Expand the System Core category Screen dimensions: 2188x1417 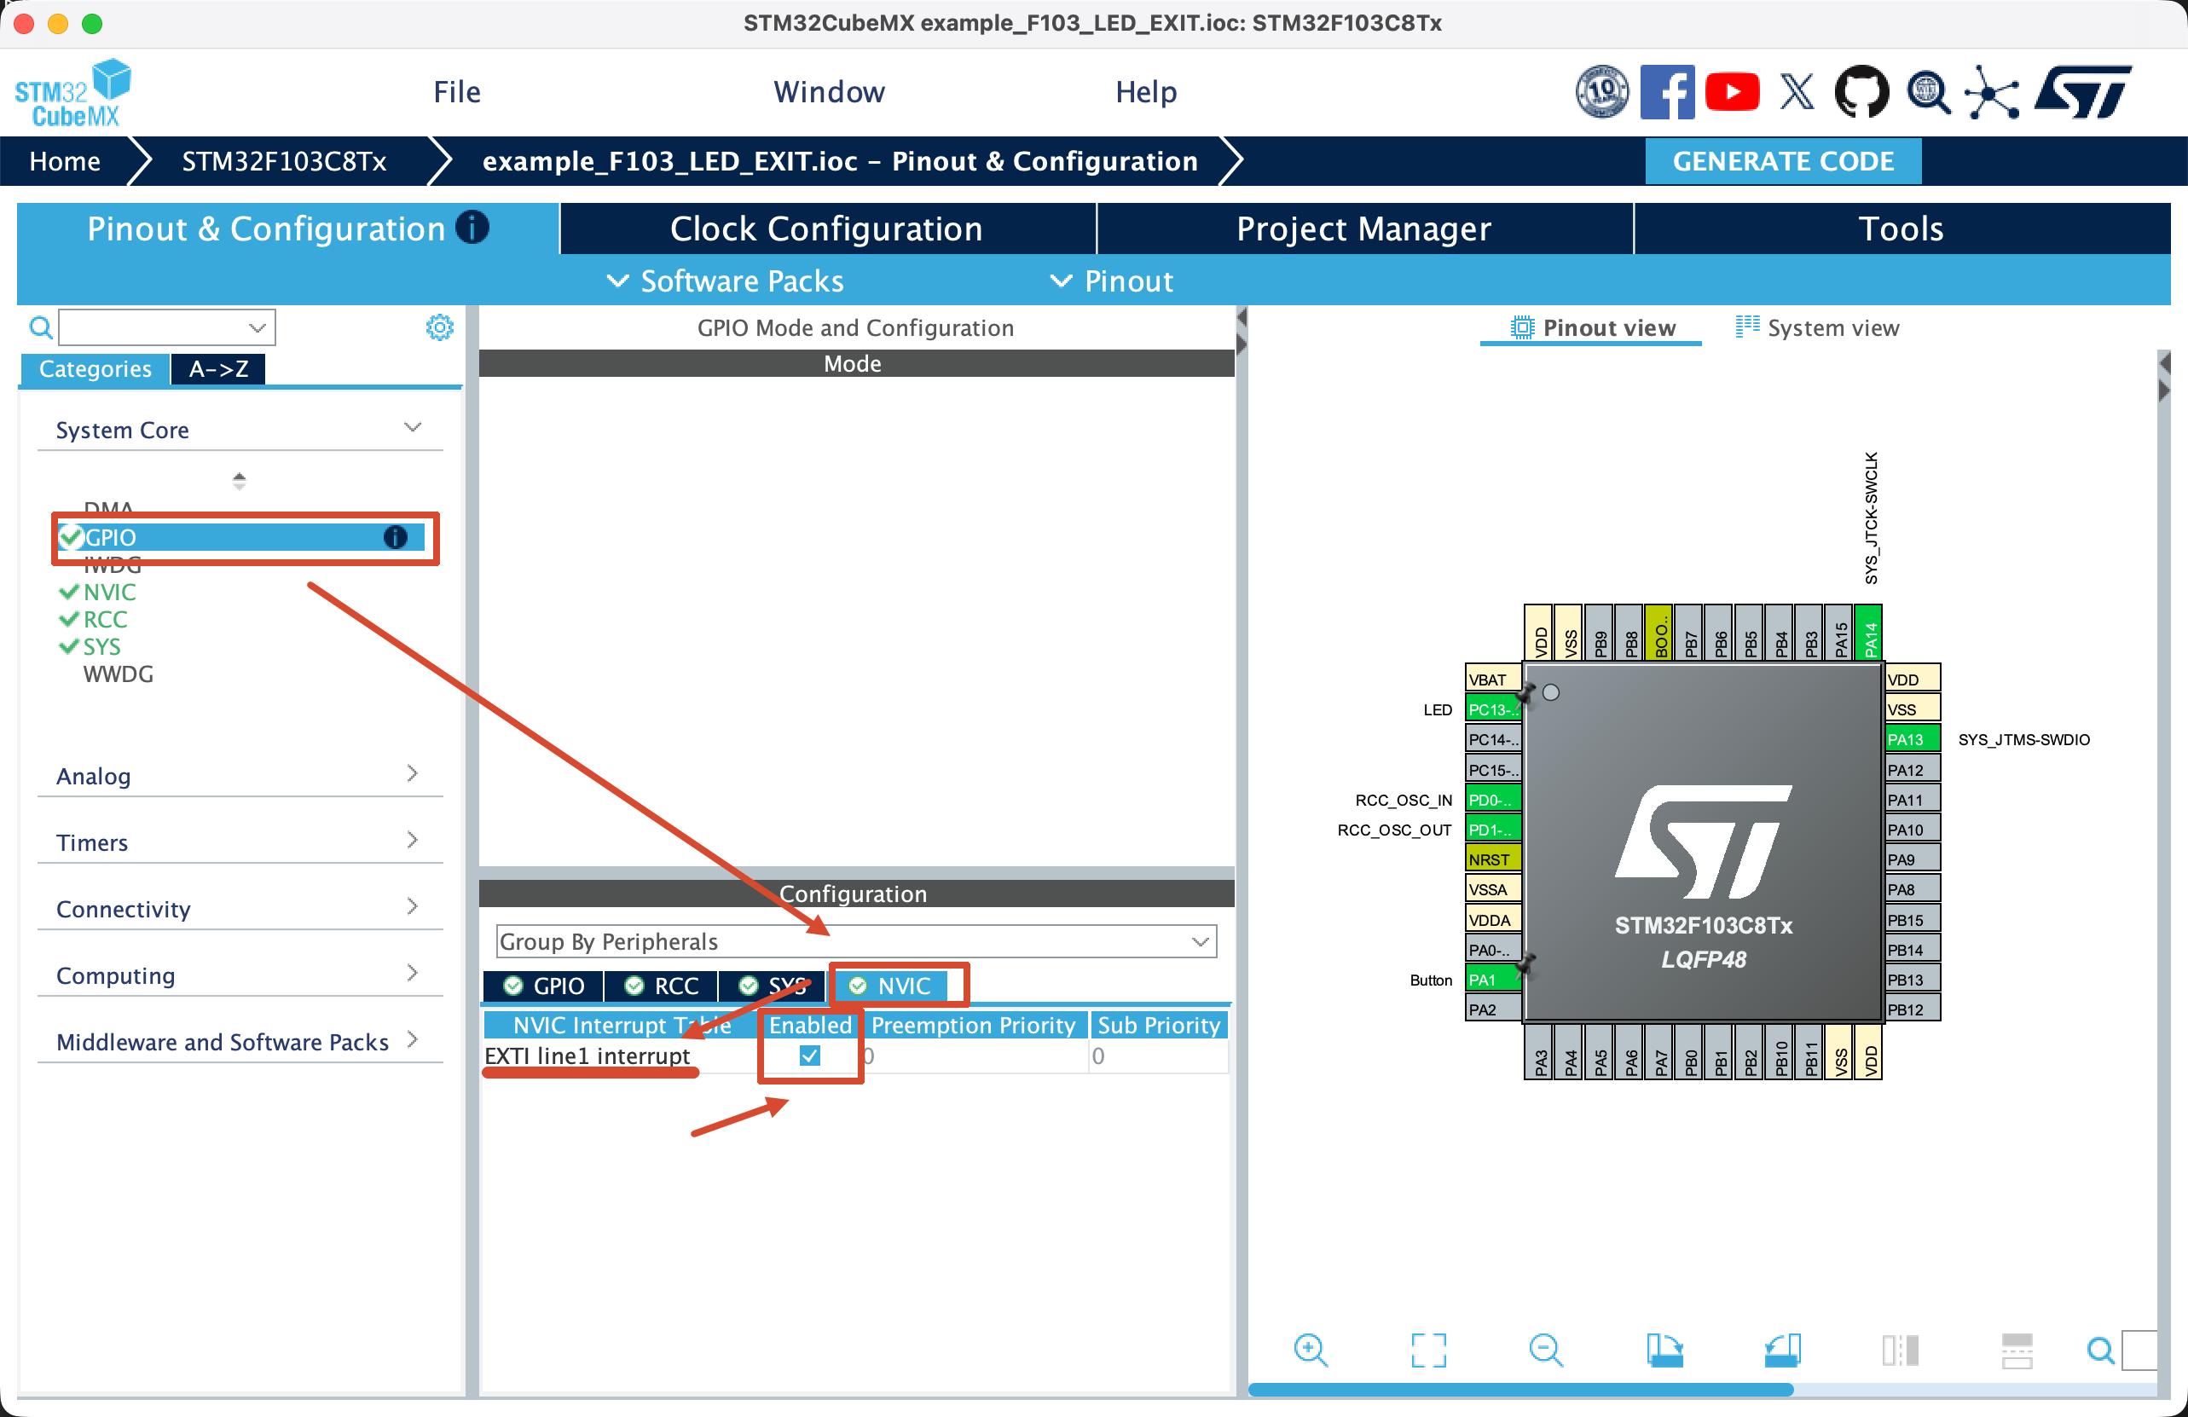(x=239, y=429)
